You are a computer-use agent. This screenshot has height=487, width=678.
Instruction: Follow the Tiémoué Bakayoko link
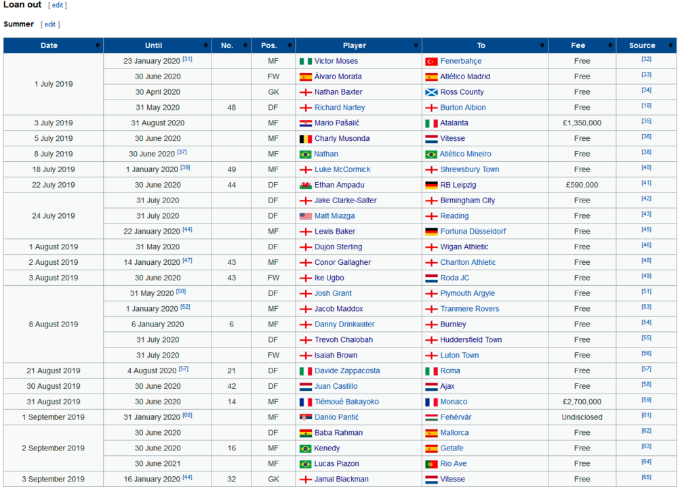[x=346, y=402]
